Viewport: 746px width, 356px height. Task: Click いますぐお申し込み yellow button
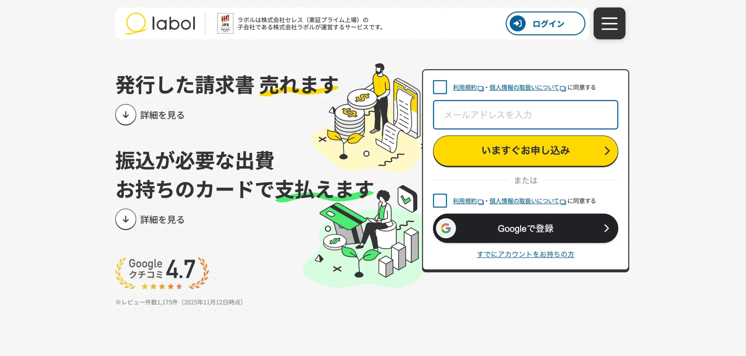pos(525,151)
